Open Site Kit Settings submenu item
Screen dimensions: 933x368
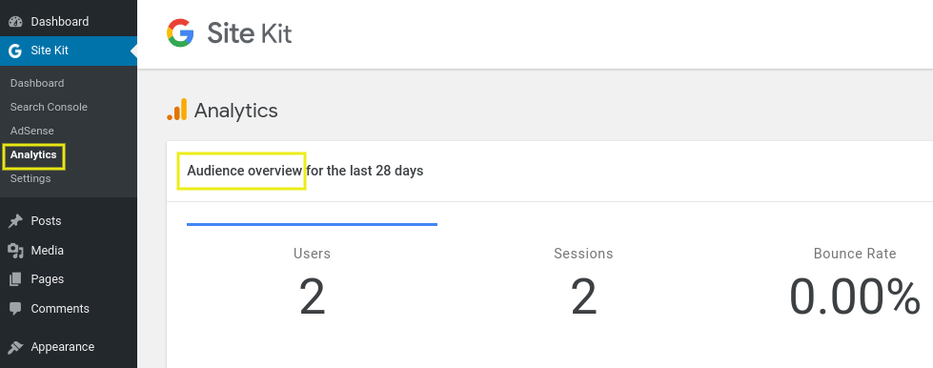[30, 178]
